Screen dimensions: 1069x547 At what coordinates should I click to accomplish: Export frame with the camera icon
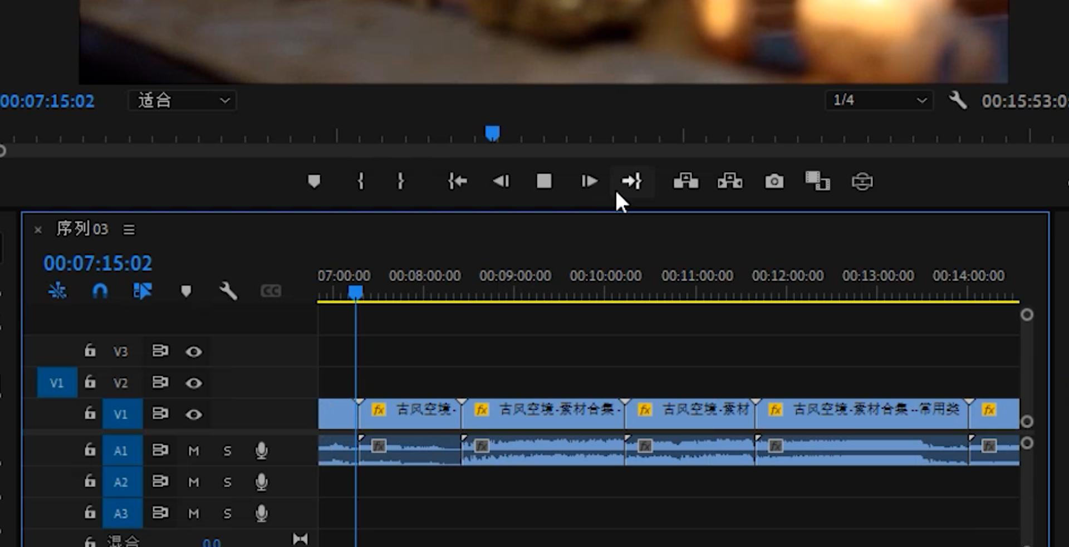774,182
